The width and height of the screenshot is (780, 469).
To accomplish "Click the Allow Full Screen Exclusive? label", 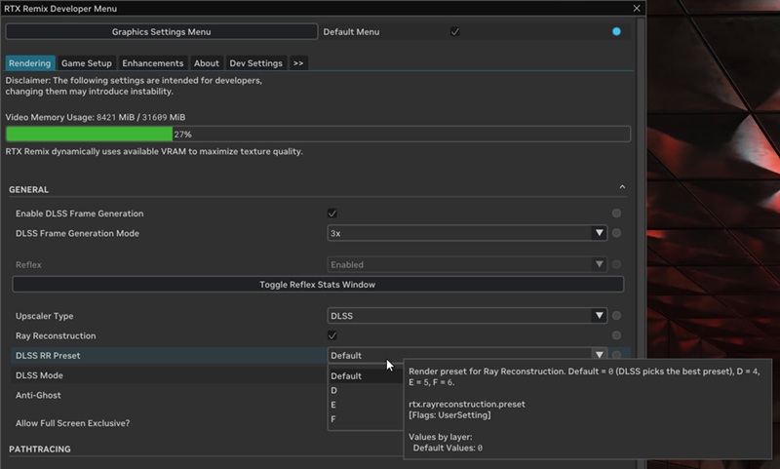I will (x=72, y=423).
